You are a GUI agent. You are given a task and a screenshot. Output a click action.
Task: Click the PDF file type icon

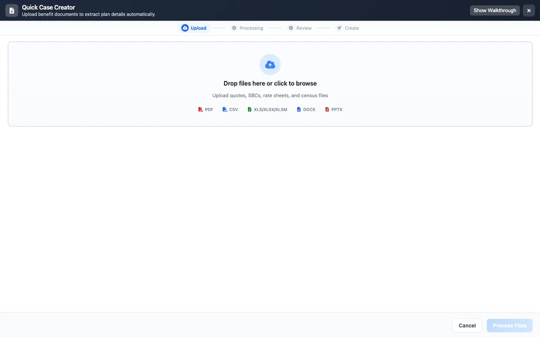(x=200, y=109)
